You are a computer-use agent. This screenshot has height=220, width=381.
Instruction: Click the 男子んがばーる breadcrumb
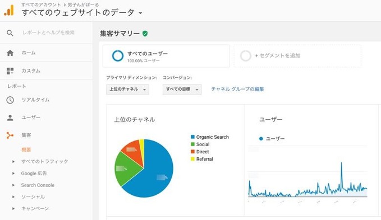83,4
